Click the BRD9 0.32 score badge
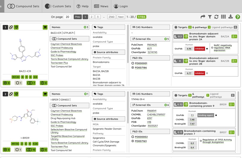 (178, 104)
